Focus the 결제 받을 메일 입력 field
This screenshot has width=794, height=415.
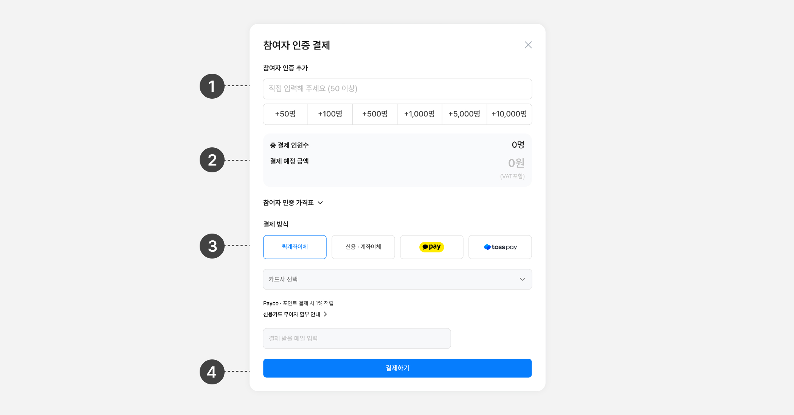point(357,338)
